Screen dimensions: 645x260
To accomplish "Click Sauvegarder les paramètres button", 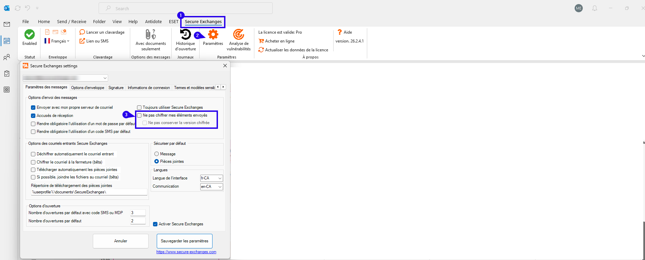I will [x=185, y=241].
